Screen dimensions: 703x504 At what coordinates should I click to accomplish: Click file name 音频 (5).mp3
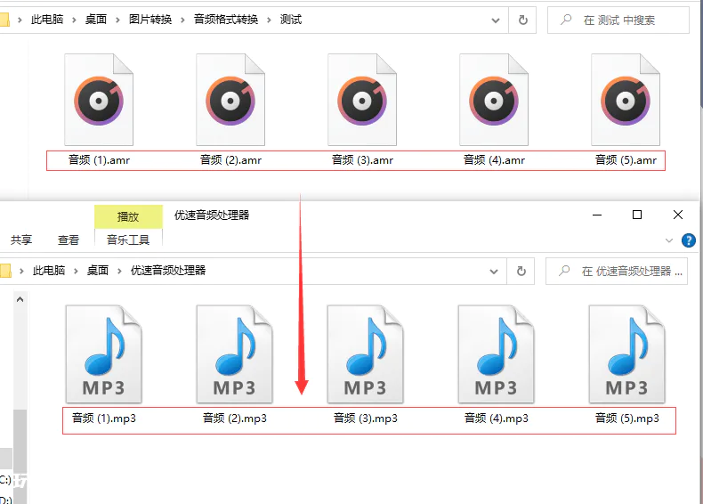pos(627,419)
